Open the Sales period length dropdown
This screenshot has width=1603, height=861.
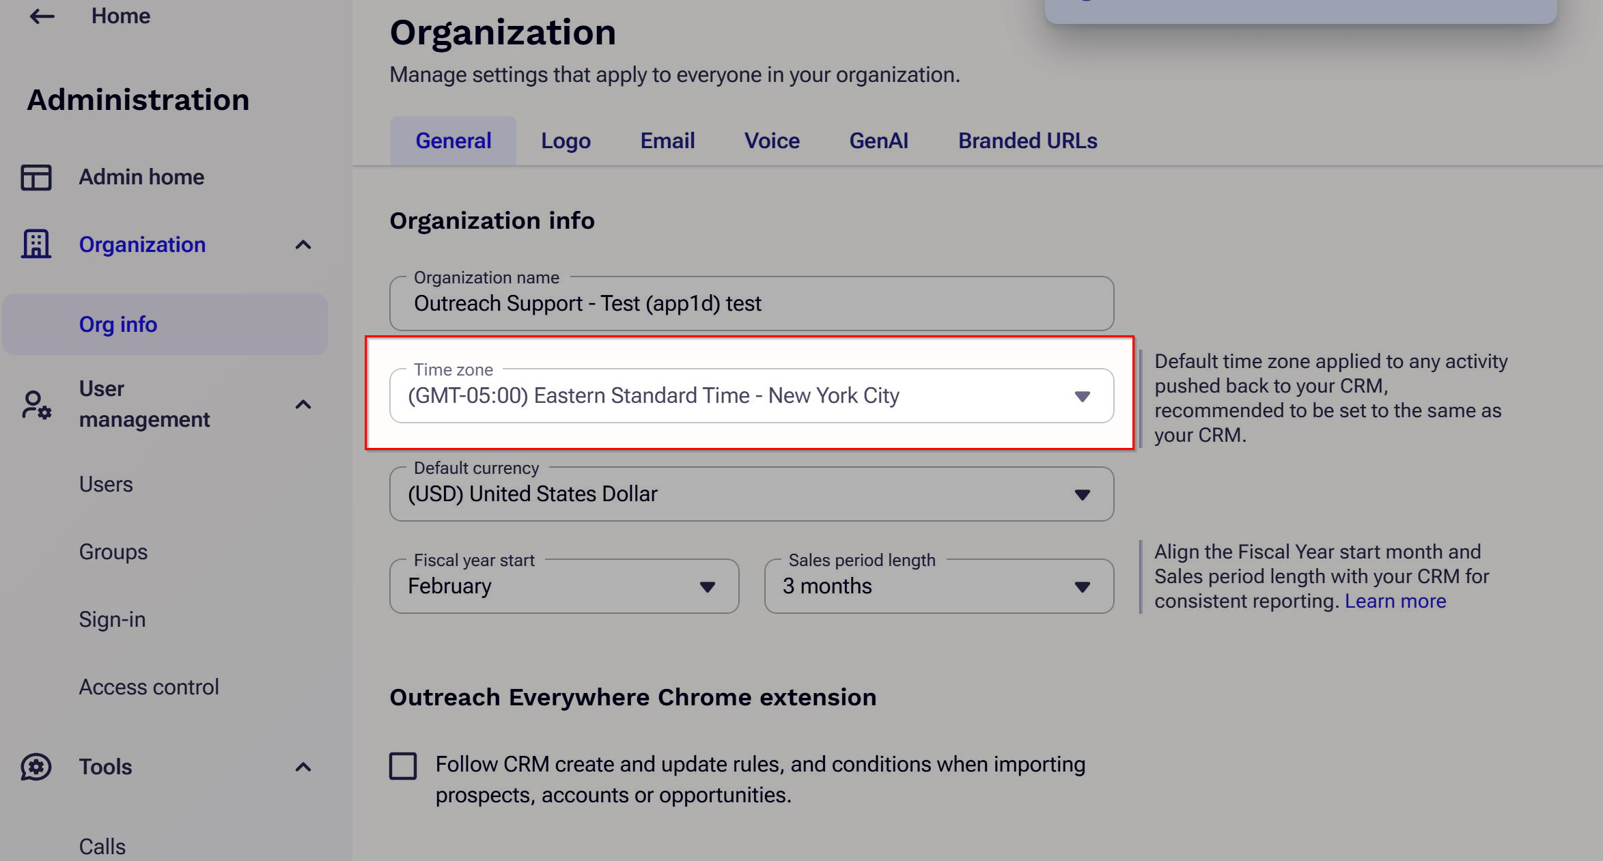coord(938,587)
